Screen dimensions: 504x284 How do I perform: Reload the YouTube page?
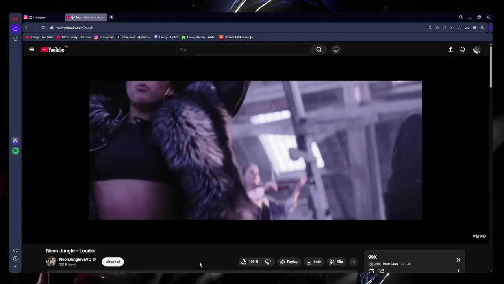[x=43, y=28]
